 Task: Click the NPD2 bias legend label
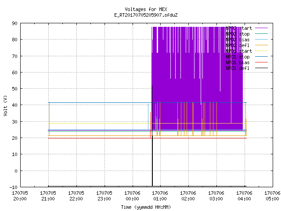[x=238, y=40]
